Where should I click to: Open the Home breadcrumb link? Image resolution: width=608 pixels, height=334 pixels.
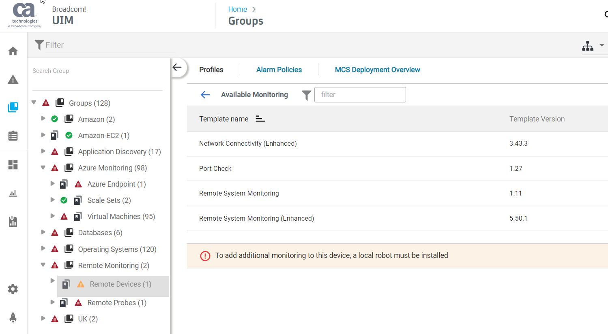point(238,9)
